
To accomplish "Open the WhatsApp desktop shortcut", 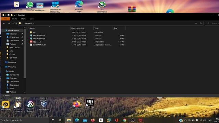I will coord(30,6).
